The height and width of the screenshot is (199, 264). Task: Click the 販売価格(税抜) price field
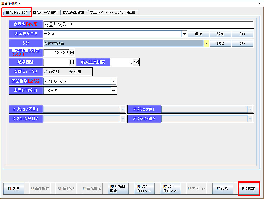[x=56, y=53]
